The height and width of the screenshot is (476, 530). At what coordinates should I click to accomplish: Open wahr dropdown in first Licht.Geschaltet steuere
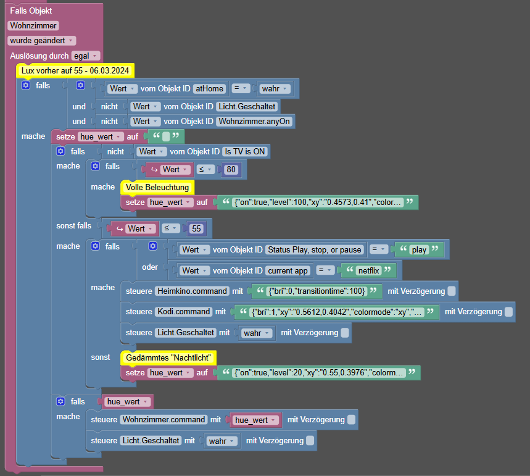point(257,333)
